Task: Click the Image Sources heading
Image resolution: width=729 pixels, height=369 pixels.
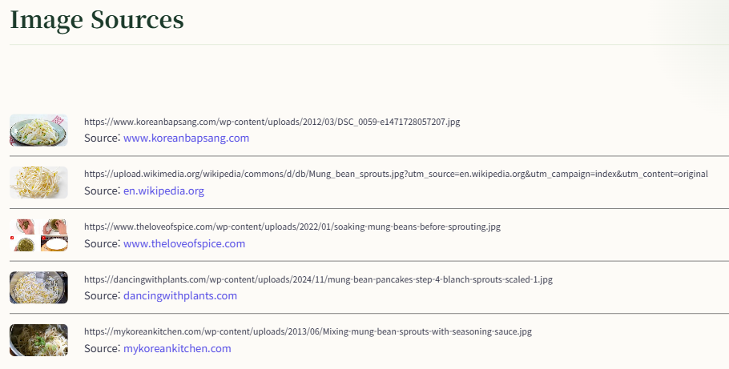Action: [x=97, y=21]
